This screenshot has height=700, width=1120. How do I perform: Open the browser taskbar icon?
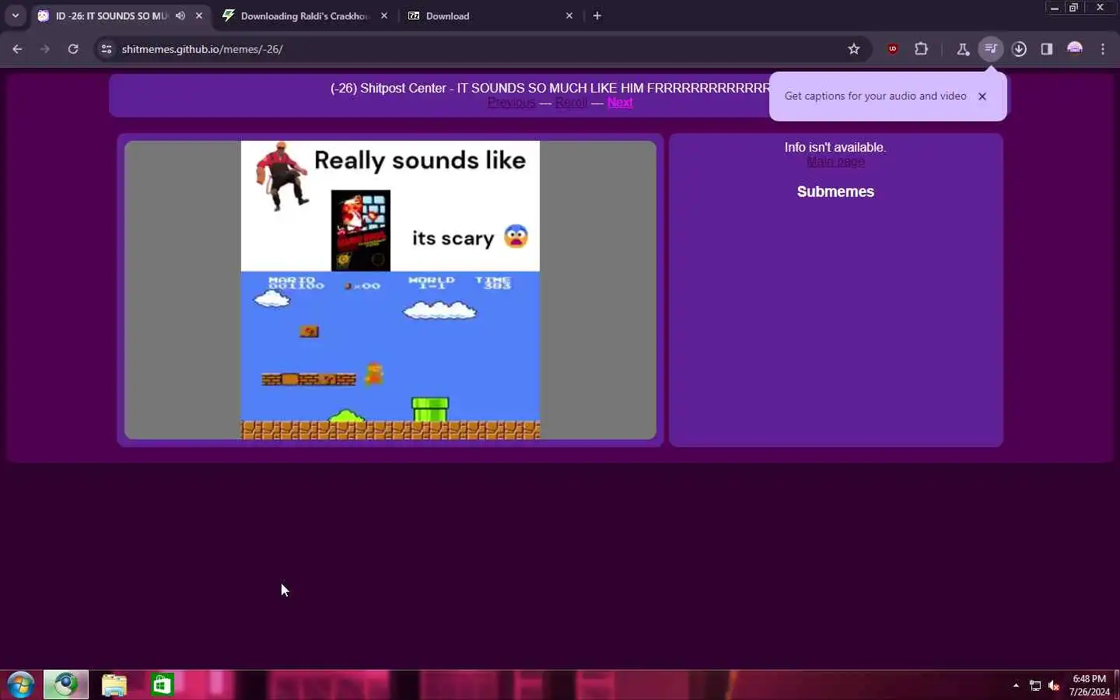tap(66, 685)
